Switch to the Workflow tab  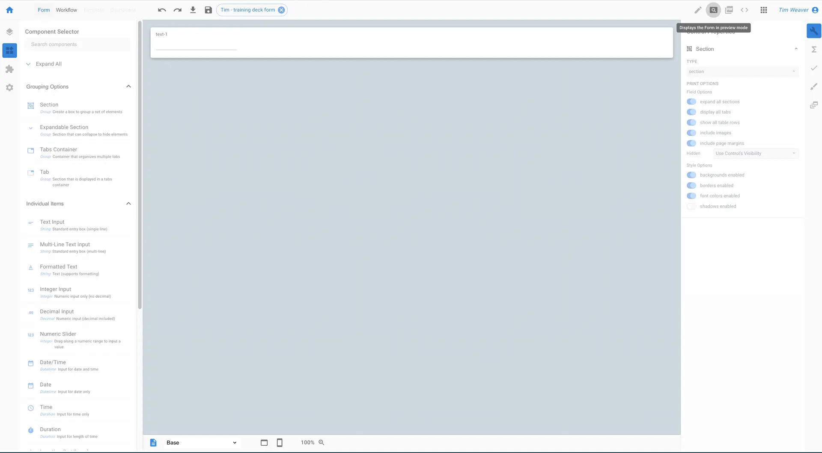(66, 10)
